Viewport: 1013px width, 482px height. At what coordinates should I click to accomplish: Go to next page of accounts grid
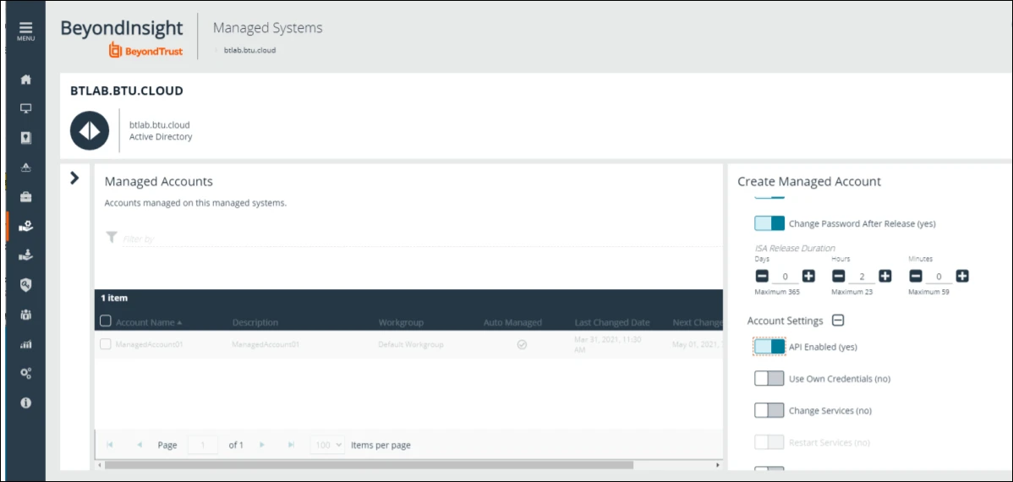click(261, 445)
